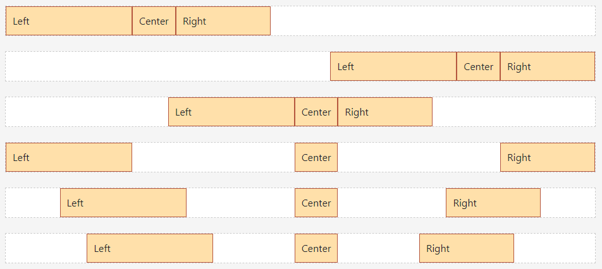Click the Center box in the space-evenly bottom row
602x269 pixels.
(316, 248)
